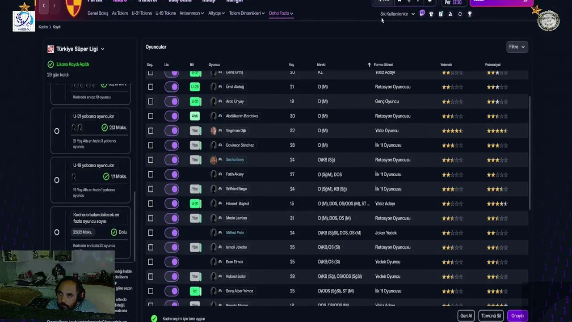
Task: Confirm with the Onayla button
Action: click(x=517, y=316)
